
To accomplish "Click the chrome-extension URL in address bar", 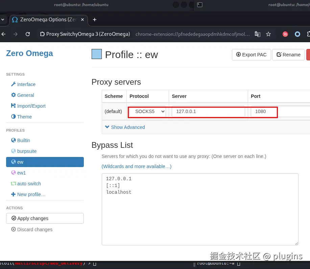I will tap(193, 34).
